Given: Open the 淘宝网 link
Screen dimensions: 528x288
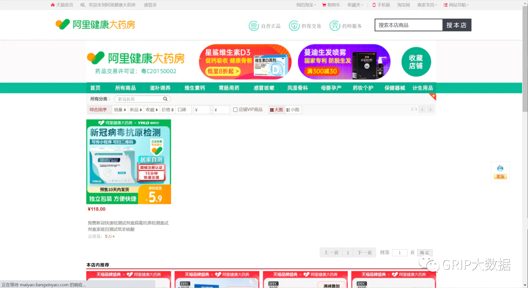Looking at the screenshot, I should click(x=403, y=5).
